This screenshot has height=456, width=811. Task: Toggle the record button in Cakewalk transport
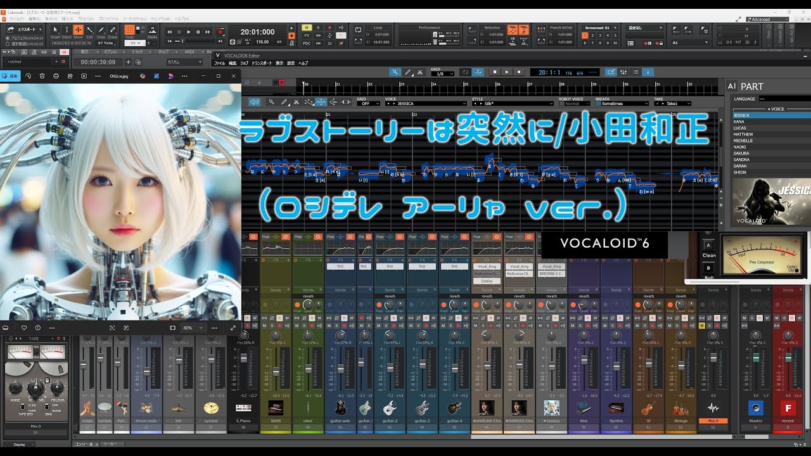pyautogui.click(x=220, y=32)
